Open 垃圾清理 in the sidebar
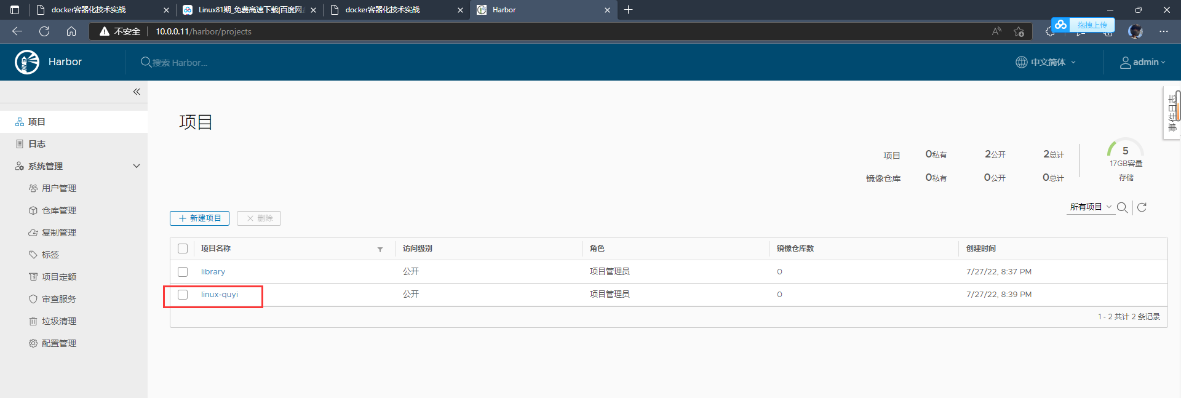The image size is (1181, 398). point(59,321)
